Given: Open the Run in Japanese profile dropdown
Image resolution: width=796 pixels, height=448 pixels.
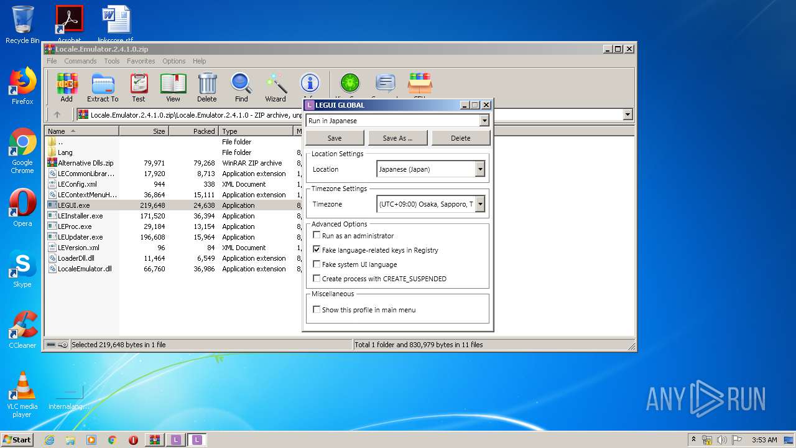Looking at the screenshot, I should (484, 121).
